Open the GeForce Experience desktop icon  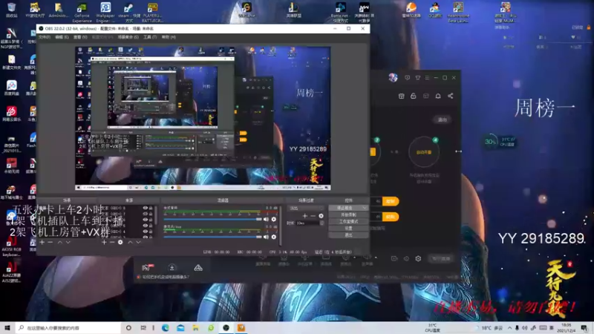click(x=82, y=12)
